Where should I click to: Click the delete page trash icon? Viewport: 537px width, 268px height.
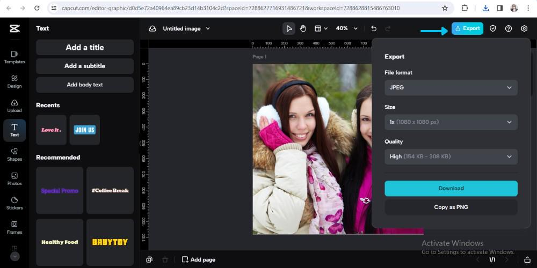[x=165, y=260]
